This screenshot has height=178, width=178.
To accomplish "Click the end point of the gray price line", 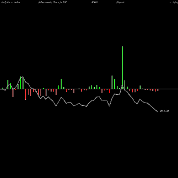I will click(157, 112).
